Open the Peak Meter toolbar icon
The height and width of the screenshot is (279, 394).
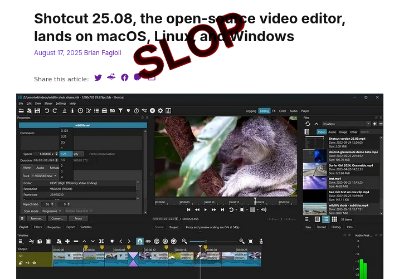point(64,111)
